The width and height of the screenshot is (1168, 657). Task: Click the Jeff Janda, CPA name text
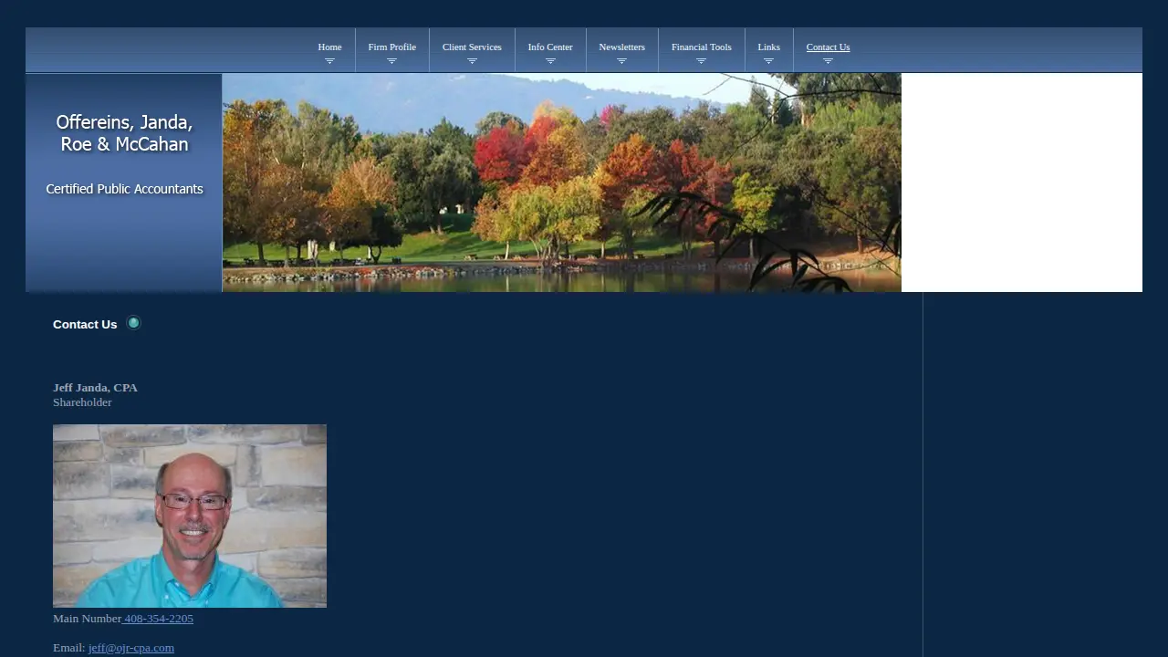coord(95,388)
